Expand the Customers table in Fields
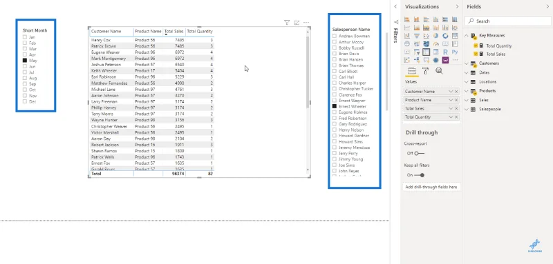553x264 pixels. 467,63
